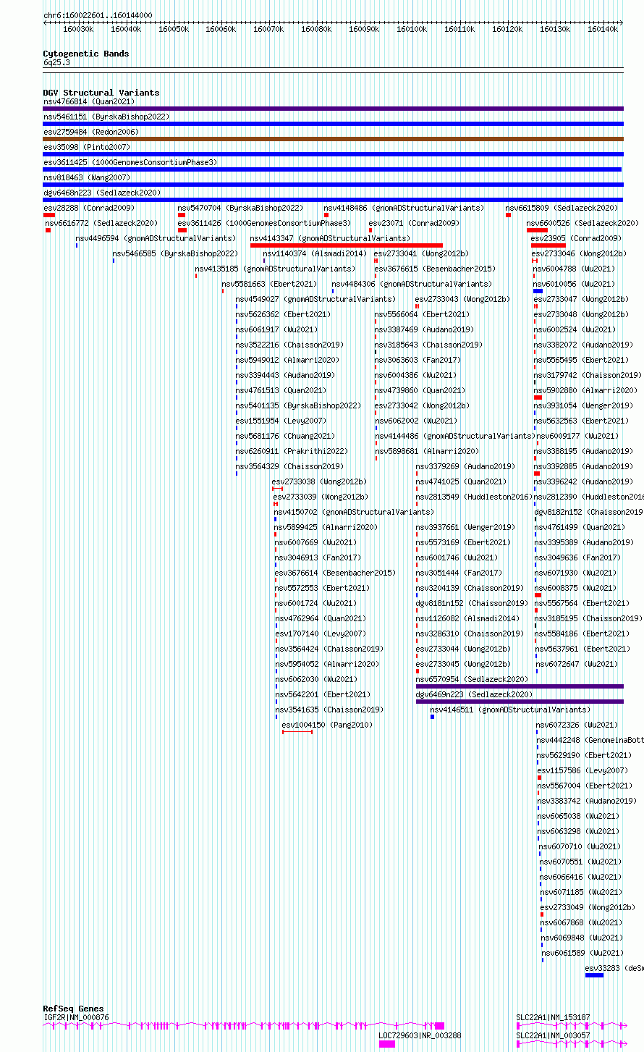Click dgv6469n223 (Sedlazeck2020) label
Image resolution: width=644 pixels, height=1052 pixels.
[x=475, y=694]
